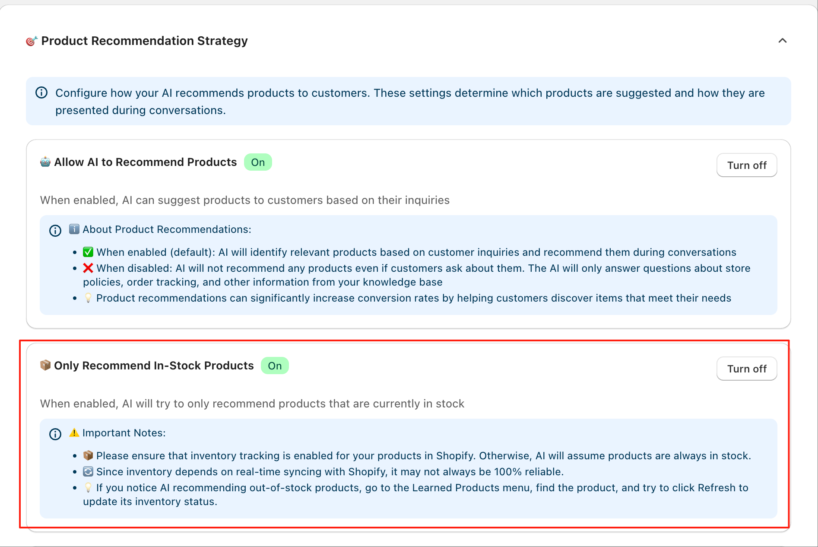Click the Important Notes label

point(124,433)
